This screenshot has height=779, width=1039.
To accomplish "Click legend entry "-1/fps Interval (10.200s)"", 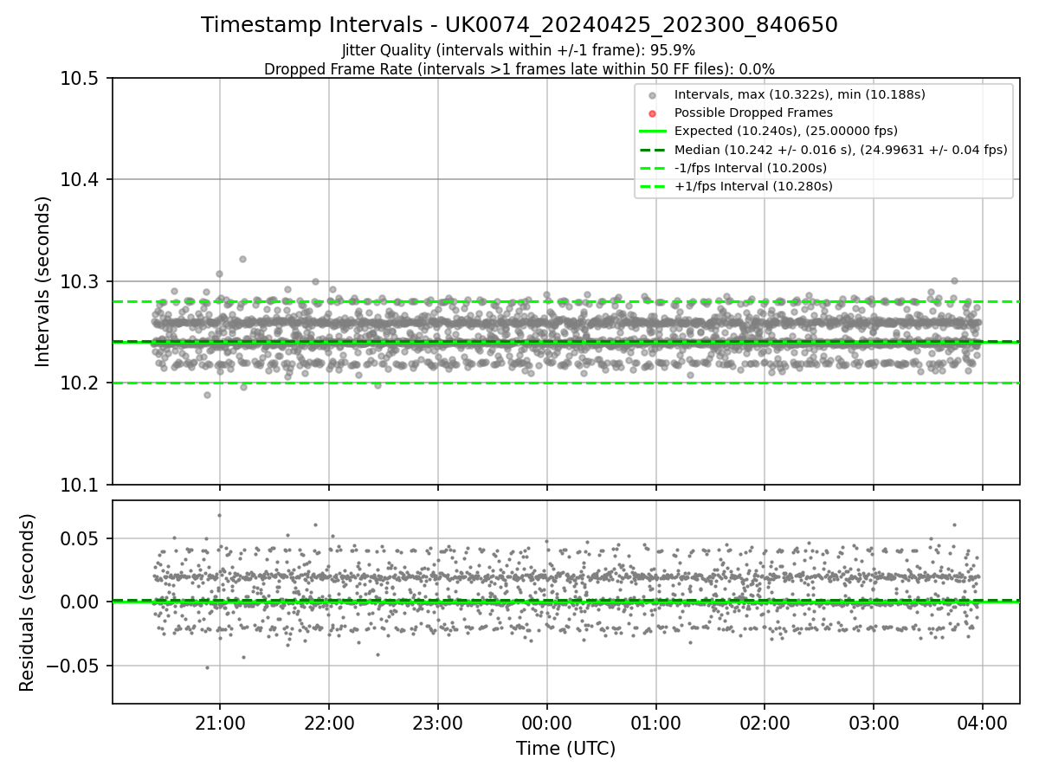I will tap(751, 167).
